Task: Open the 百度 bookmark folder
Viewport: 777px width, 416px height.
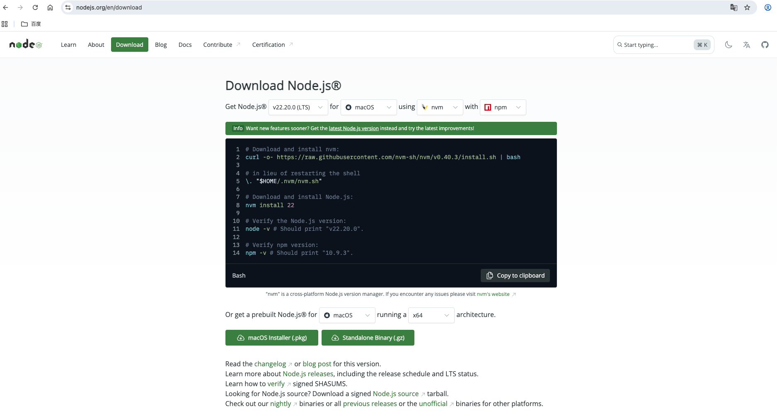Action: click(x=31, y=24)
